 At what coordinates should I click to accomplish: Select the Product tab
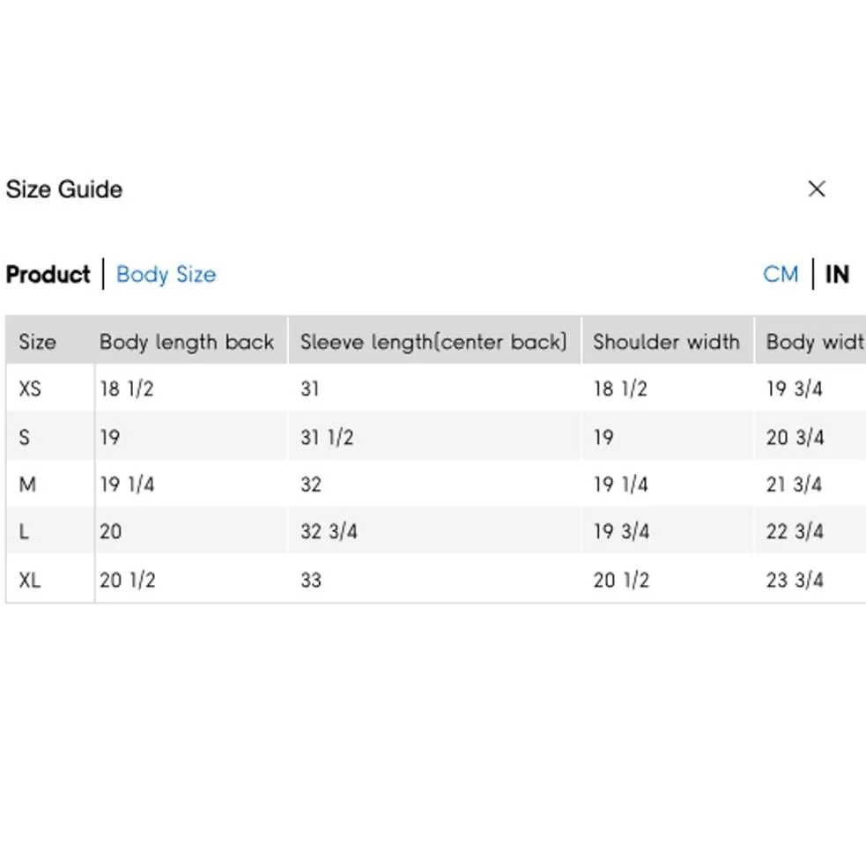48,275
